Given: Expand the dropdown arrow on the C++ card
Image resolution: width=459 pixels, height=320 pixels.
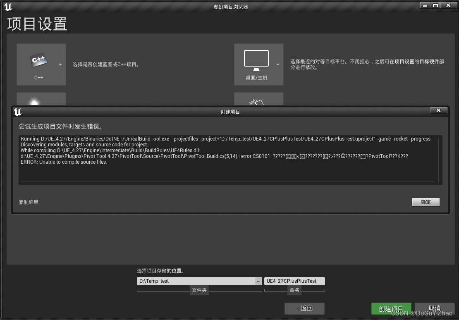Looking at the screenshot, I should [x=60, y=65].
